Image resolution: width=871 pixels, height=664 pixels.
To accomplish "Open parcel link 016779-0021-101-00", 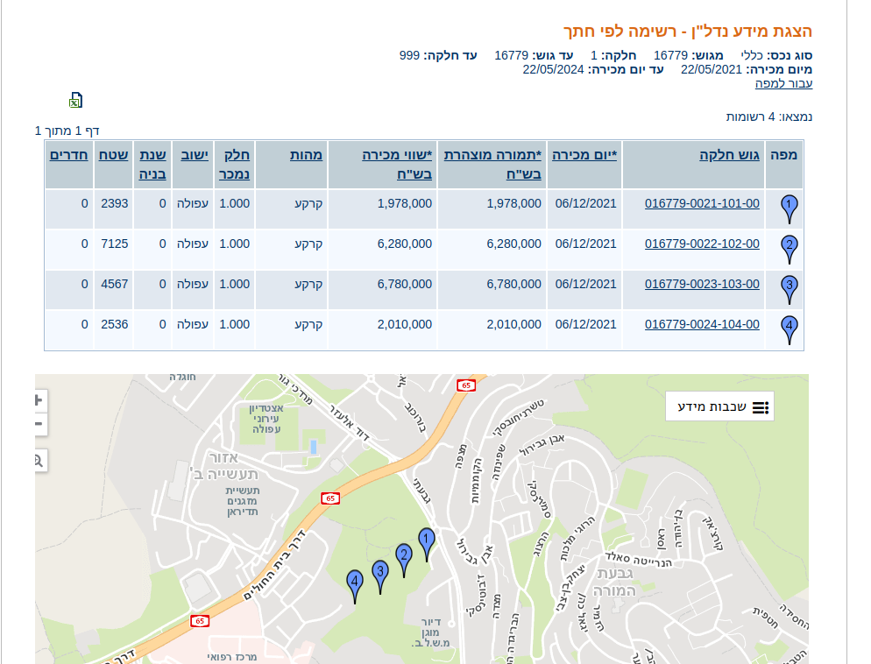I will 702,203.
